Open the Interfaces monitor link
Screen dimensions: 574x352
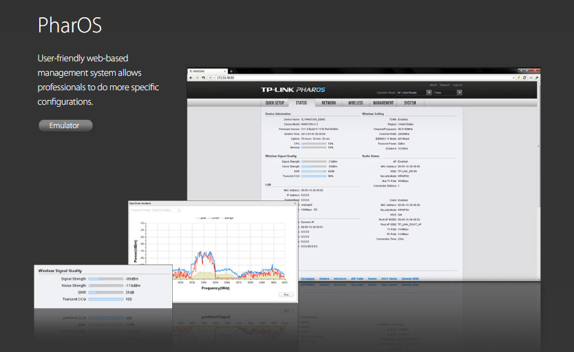tap(340, 279)
